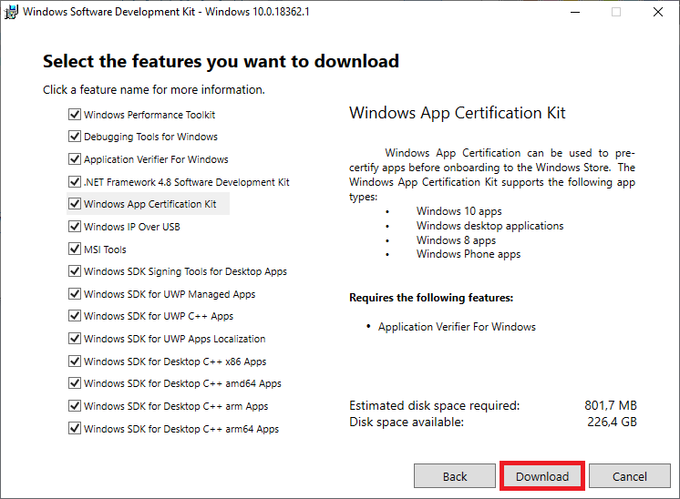680x499 pixels.
Task: Uncheck Windows Performance Toolkit checkbox
Action: (x=75, y=115)
